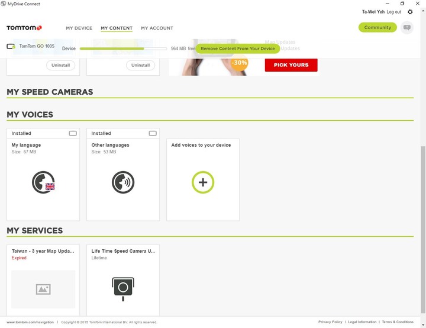Click the red PICK YOURS button
Viewport: 426px width, 328px height.
click(x=291, y=65)
